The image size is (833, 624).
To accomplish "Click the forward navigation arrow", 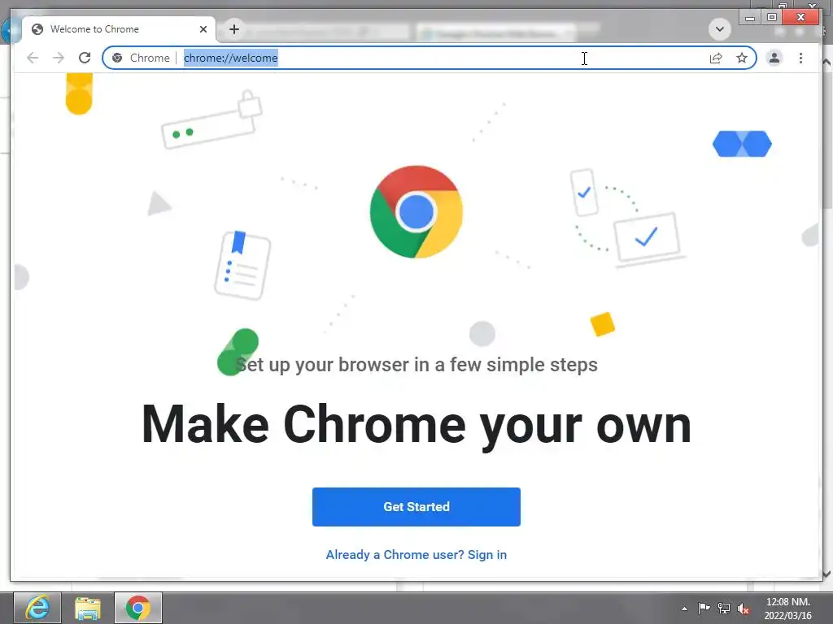I will coord(59,58).
